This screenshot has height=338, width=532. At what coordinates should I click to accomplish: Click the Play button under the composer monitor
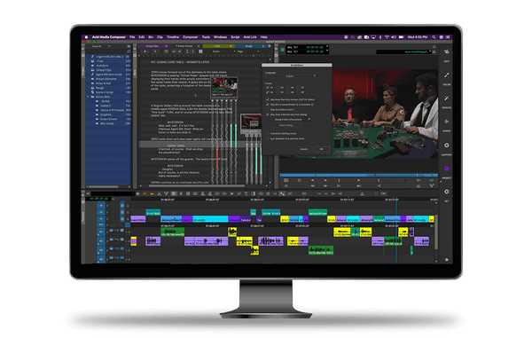358,181
